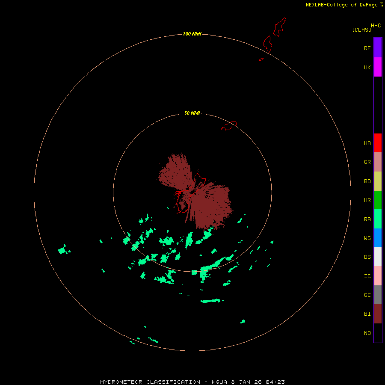Image resolution: width=385 pixels, height=385 pixels.
Task: Click the "GC" legend label
Action: click(x=367, y=295)
